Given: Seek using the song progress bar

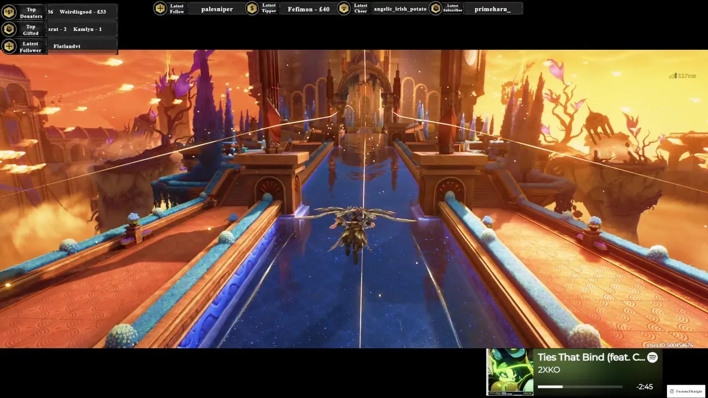Looking at the screenshot, I should pos(580,387).
